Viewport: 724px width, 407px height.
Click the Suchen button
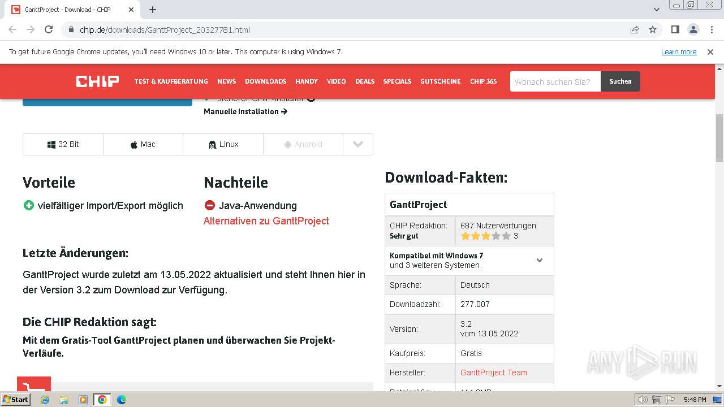coord(620,81)
